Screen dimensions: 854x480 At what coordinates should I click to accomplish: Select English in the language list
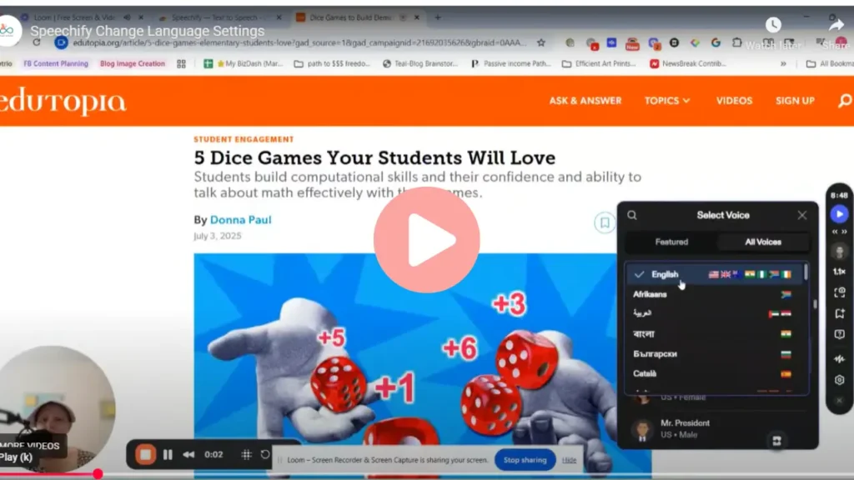715,274
